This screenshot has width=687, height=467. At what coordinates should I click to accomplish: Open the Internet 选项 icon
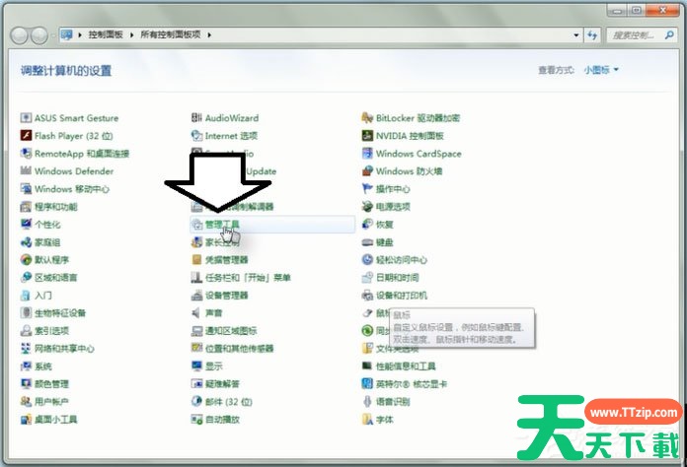coord(196,136)
